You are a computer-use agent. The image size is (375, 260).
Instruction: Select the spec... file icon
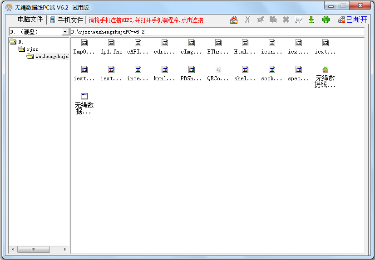click(x=298, y=74)
